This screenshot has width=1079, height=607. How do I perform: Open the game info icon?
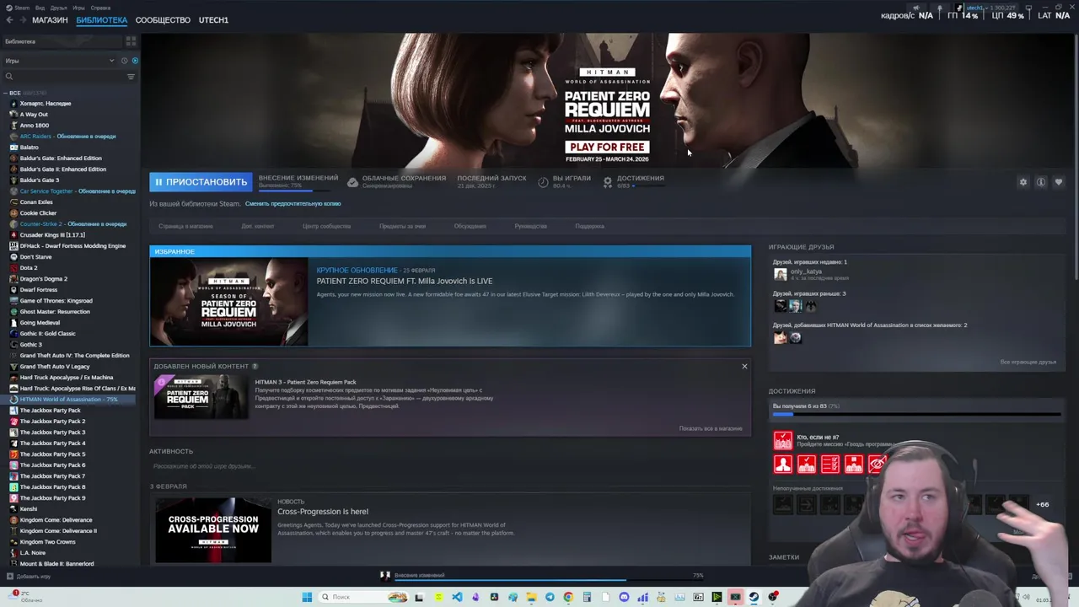coord(1041,182)
